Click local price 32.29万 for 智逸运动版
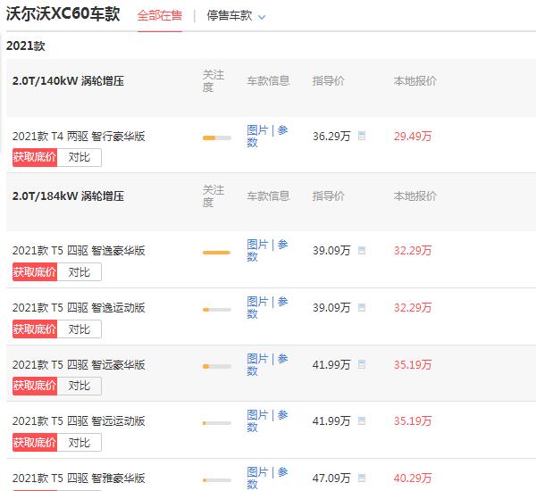The width and height of the screenshot is (536, 491). pyautogui.click(x=413, y=308)
